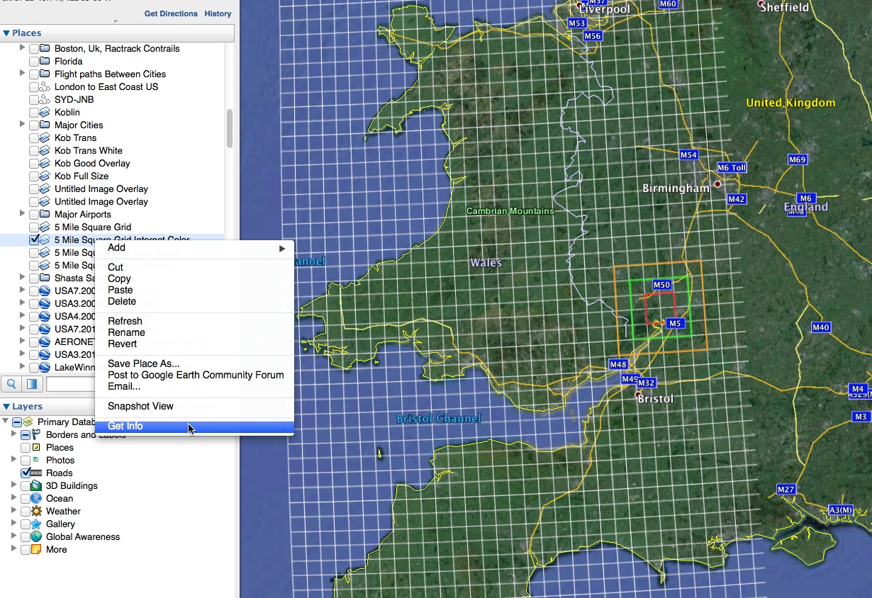Viewport: 872px width, 598px height.
Task: Choose Get Info from the context menu
Action: click(125, 426)
